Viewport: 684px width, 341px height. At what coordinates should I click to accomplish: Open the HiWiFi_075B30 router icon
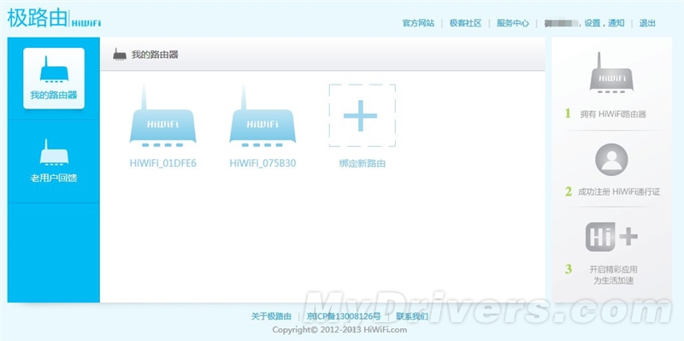point(262,116)
